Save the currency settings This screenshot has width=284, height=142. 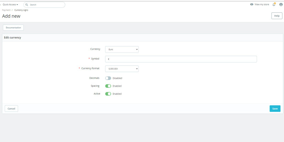[275, 109]
